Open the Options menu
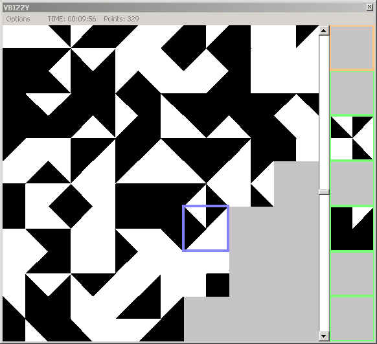The image size is (377, 344). (x=18, y=19)
